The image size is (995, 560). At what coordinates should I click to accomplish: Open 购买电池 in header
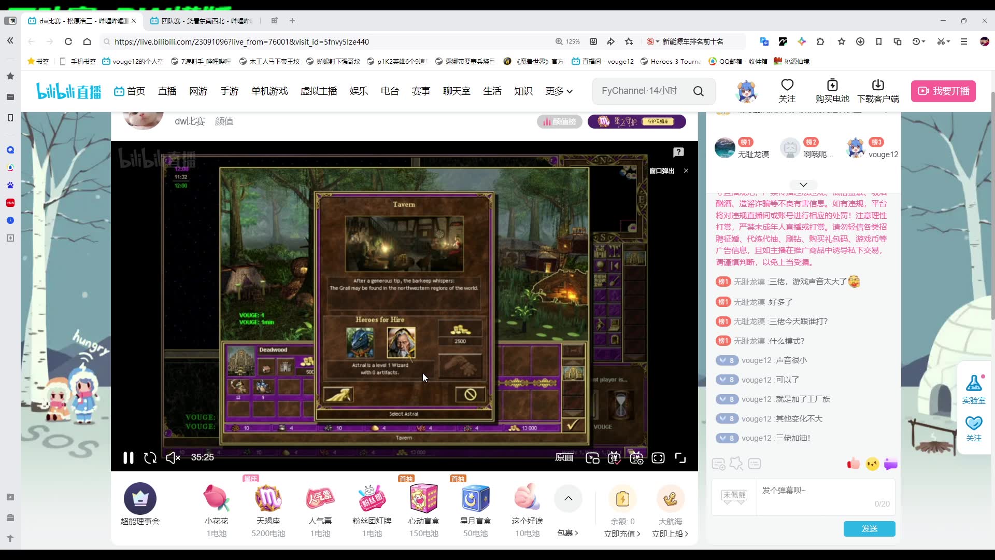coord(832,91)
